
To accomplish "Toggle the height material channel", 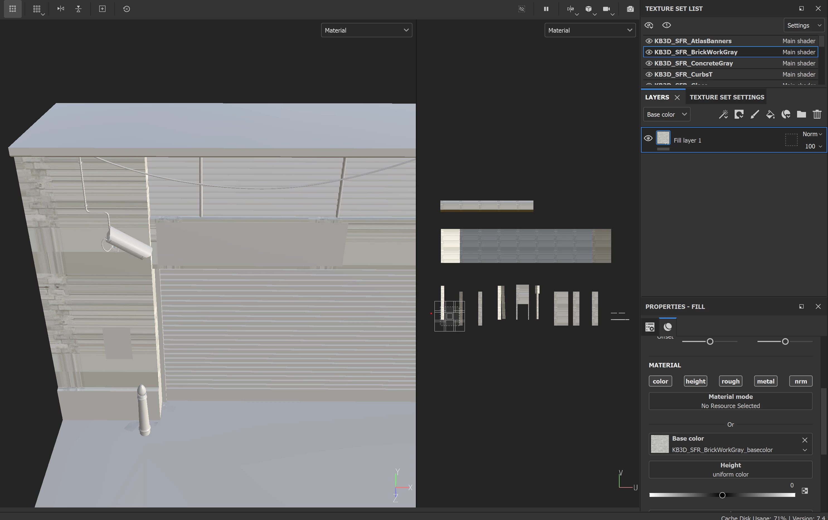I will pyautogui.click(x=695, y=381).
